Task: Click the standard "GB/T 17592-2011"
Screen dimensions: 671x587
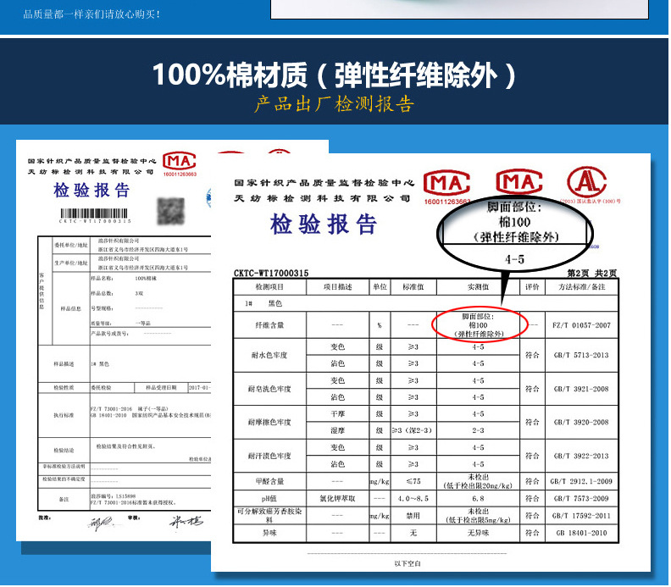Action: [x=581, y=516]
